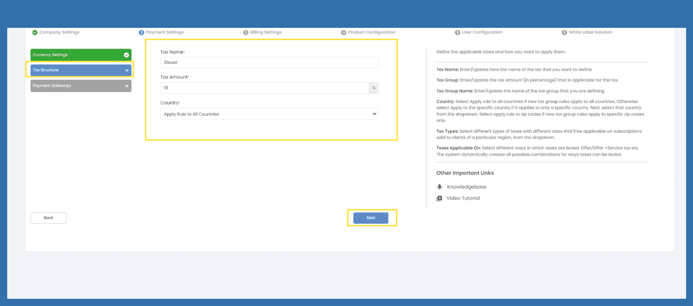Viewport: 693px width, 306px height.
Task: Go to White Label Solution step
Action: (590, 32)
